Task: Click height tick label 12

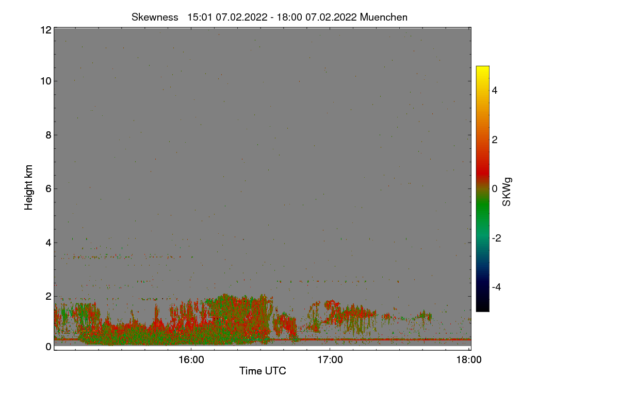Action: (x=45, y=30)
